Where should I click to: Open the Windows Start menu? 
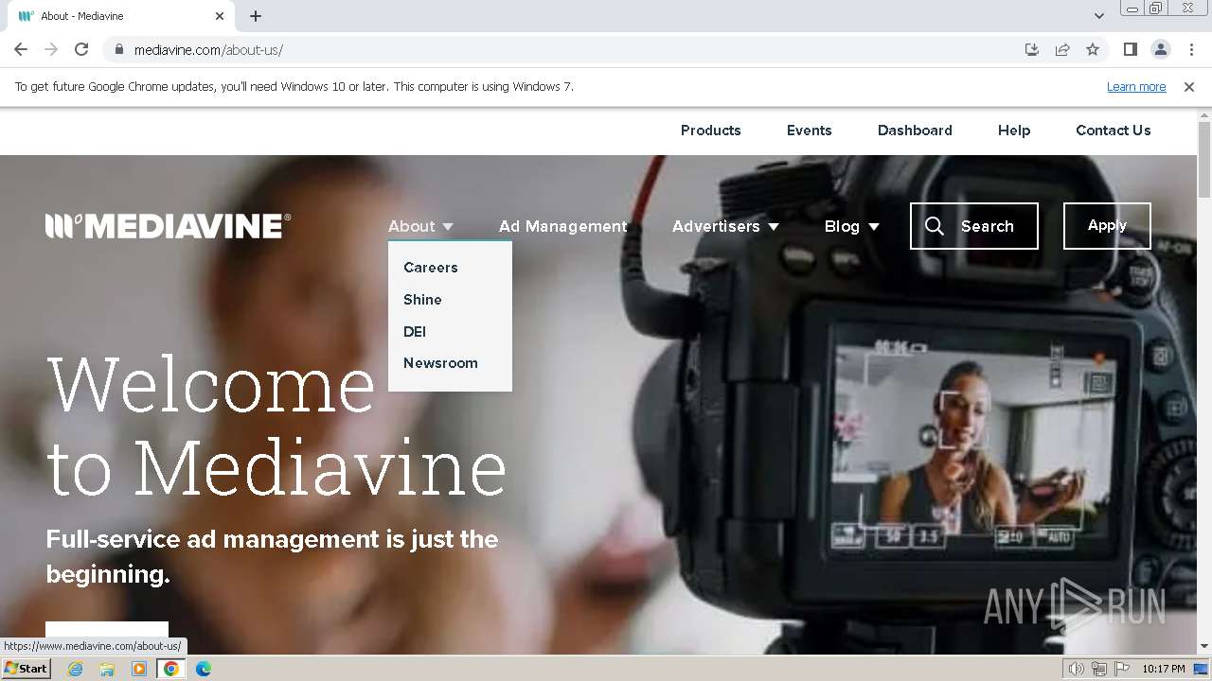[x=27, y=669]
